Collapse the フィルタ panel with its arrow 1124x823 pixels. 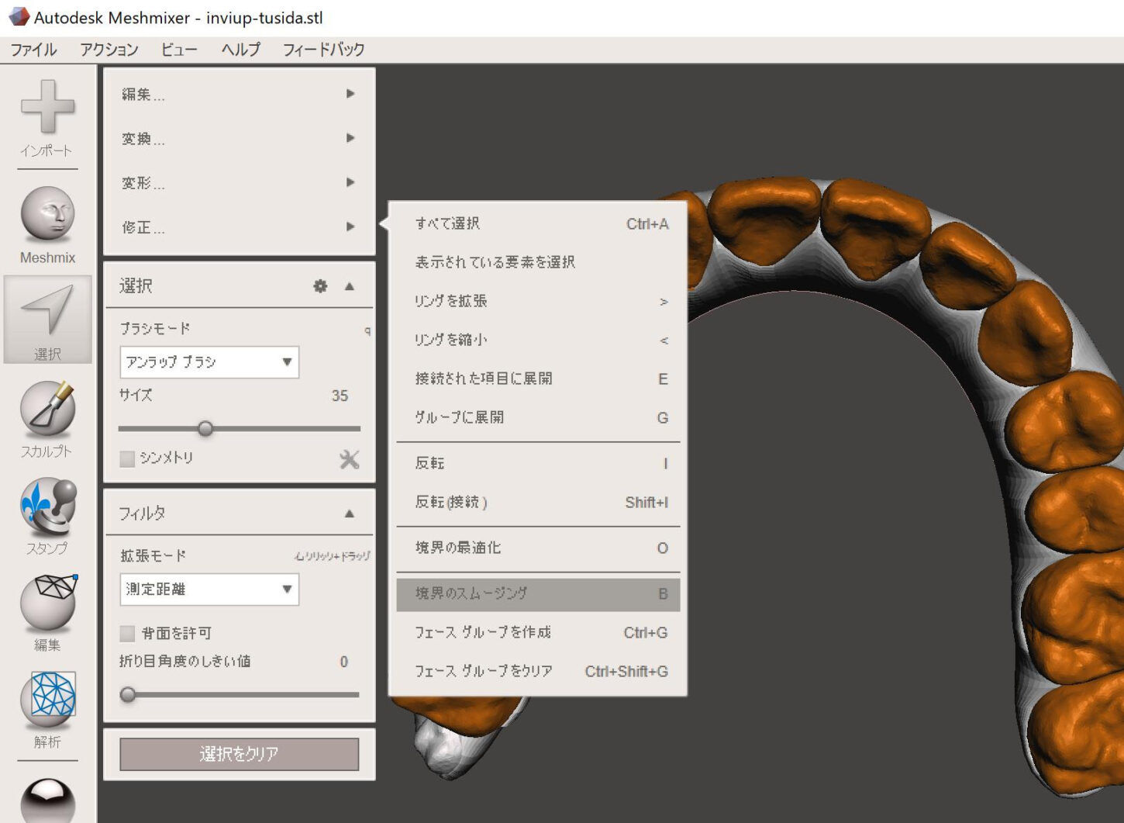[350, 514]
